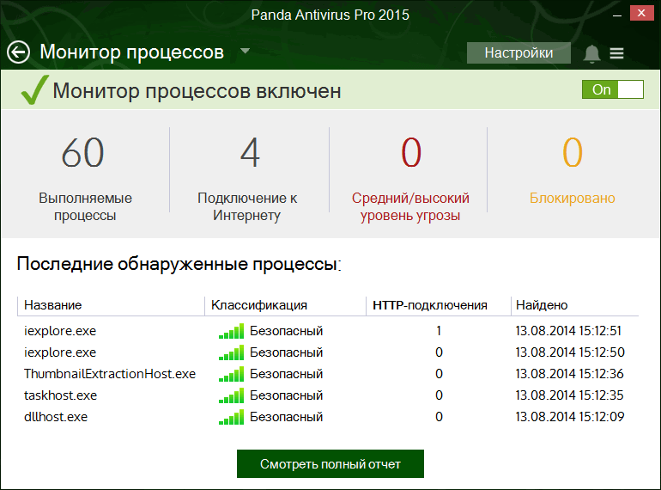The image size is (661, 490).
Task: Open the hamburger menu icon
Action: 616,53
